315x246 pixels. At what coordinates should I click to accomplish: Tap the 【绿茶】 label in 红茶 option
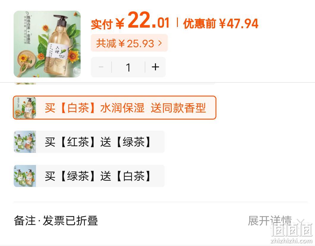pyautogui.click(x=134, y=142)
